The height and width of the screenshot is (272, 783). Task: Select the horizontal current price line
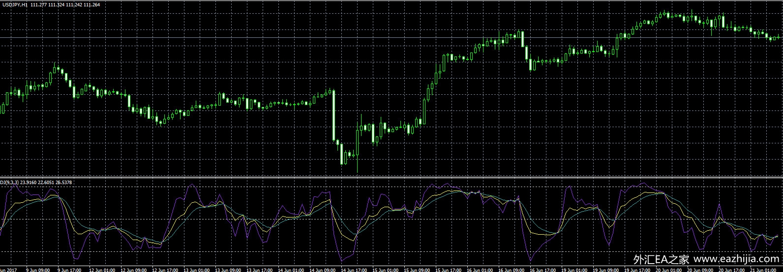point(391,37)
